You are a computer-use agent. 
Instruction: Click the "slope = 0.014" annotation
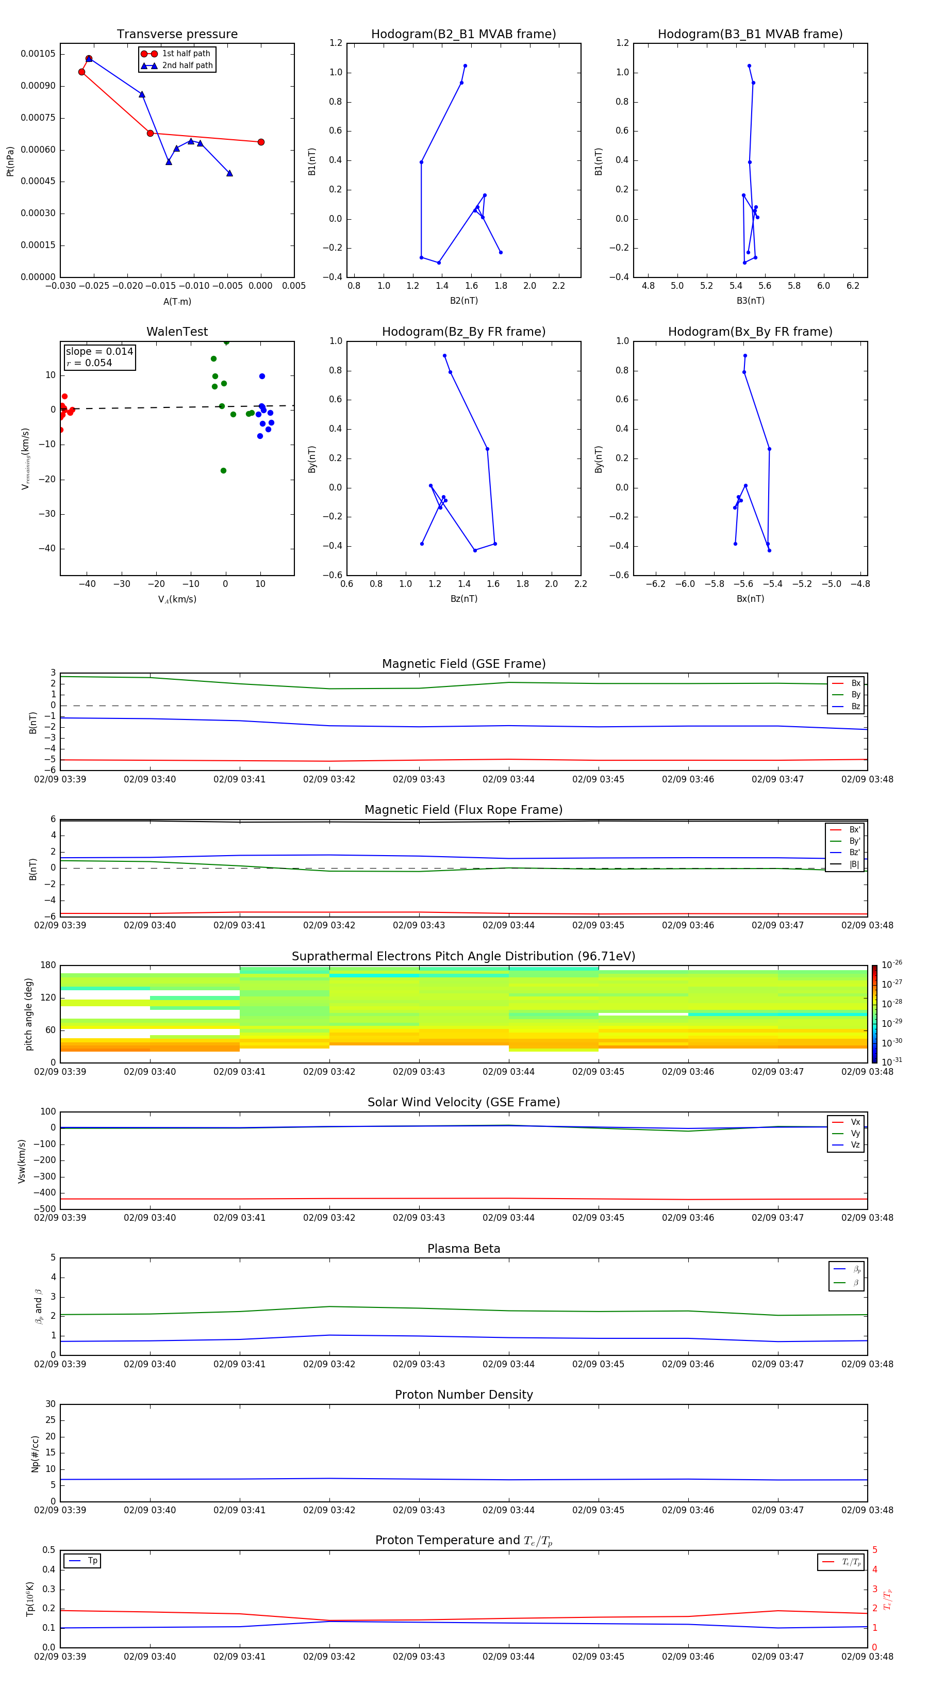click(99, 352)
